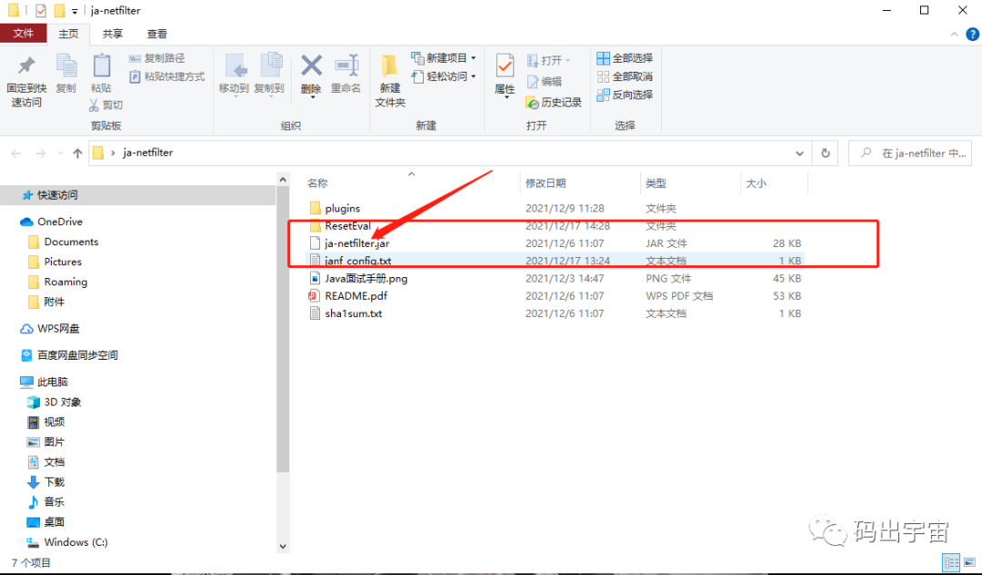Click the Copy Path button
The height and width of the screenshot is (575, 982).
(x=156, y=58)
